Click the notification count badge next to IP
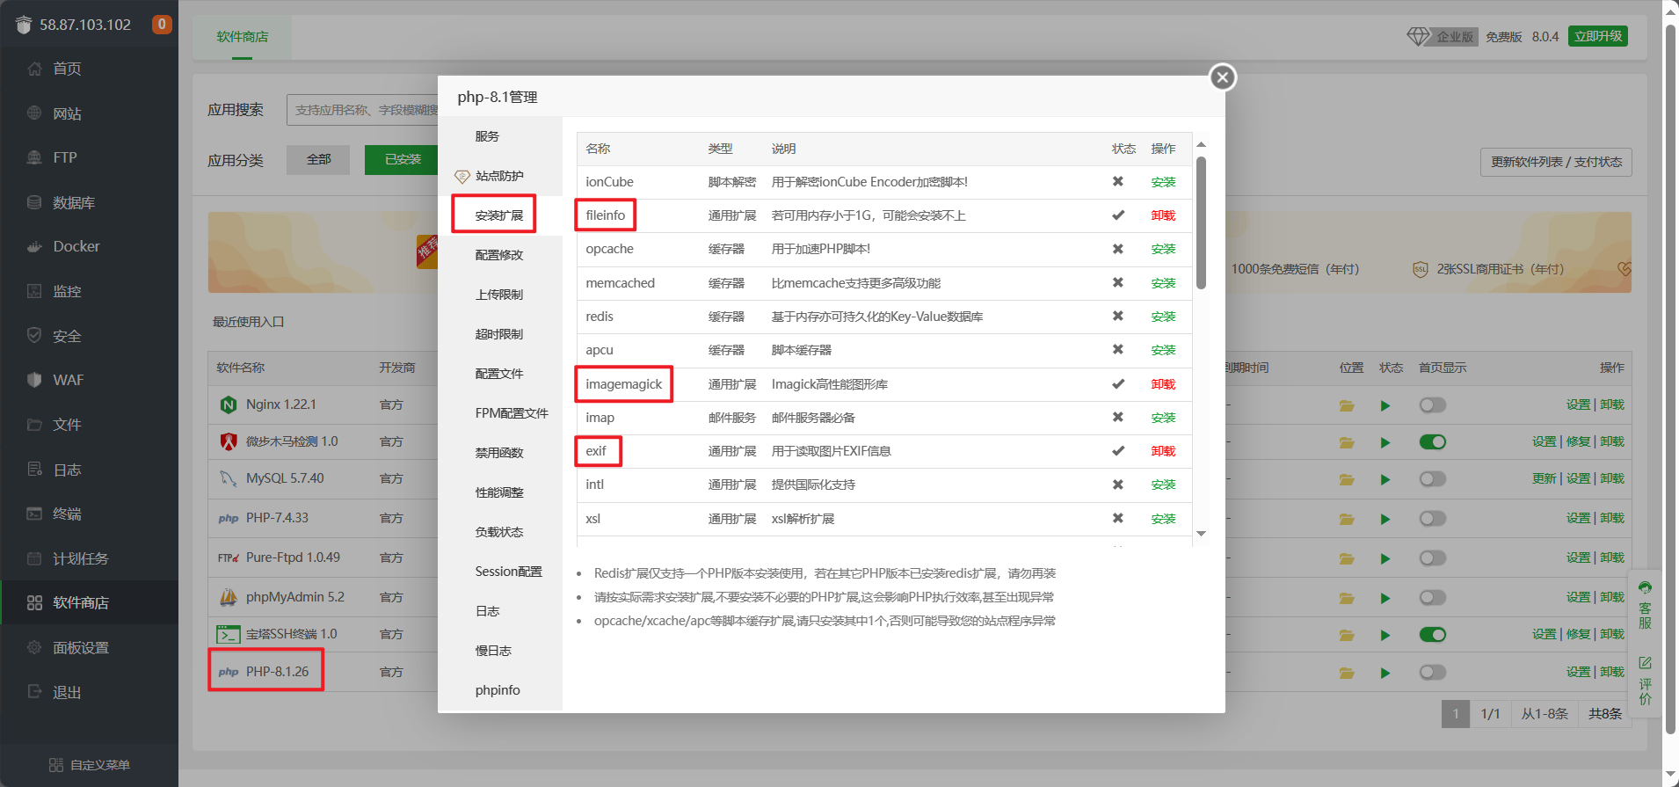 click(162, 25)
